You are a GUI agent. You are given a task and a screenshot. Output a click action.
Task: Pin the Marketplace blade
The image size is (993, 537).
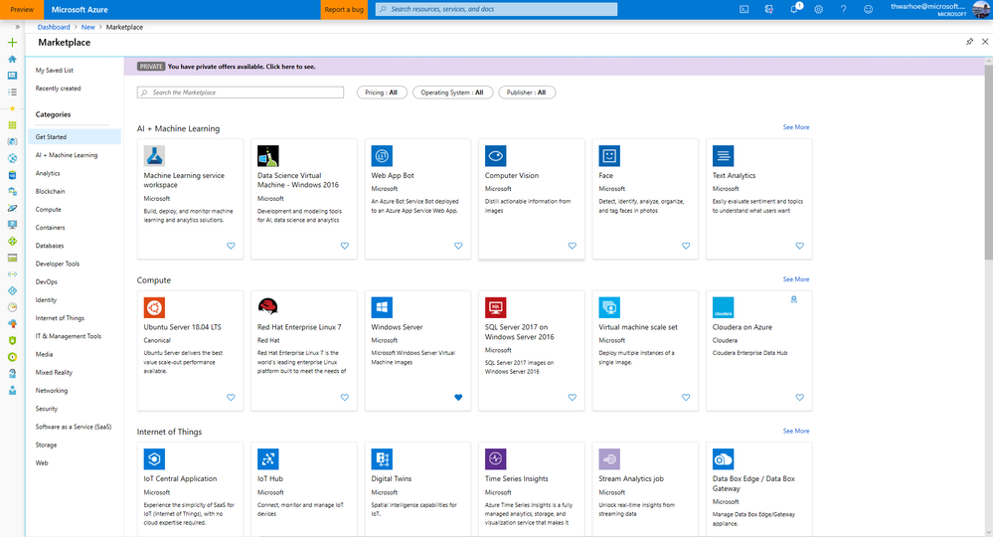pos(969,42)
